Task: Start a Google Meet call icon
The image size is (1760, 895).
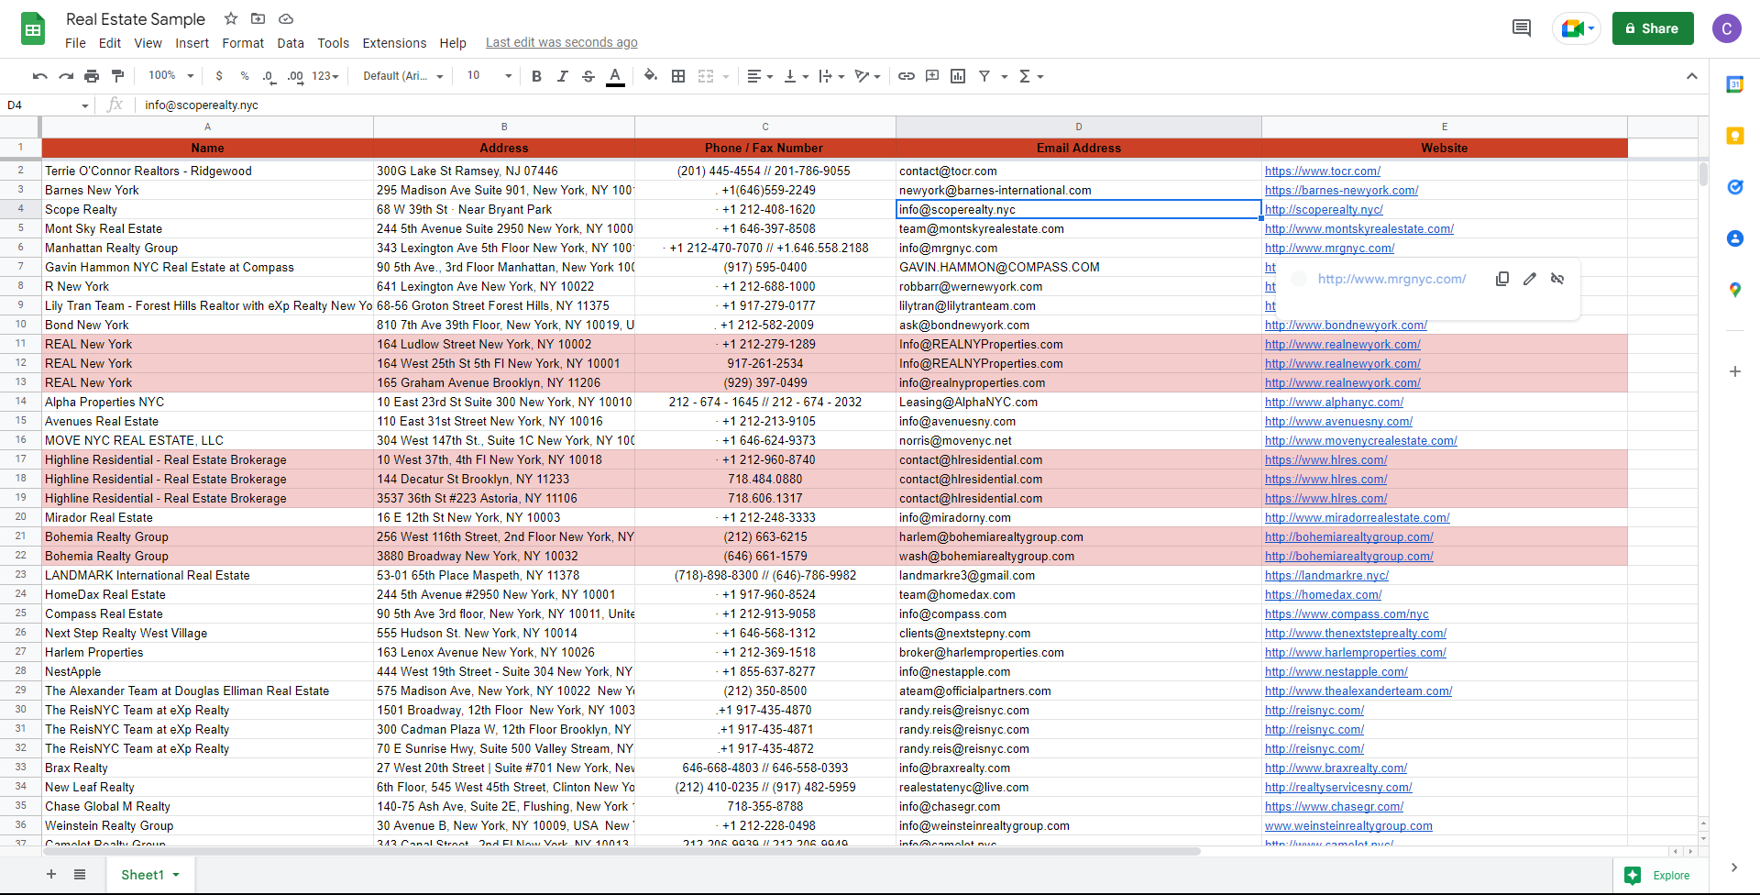Action: tap(1577, 28)
